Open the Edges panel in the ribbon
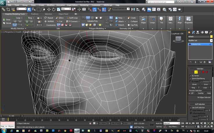This screenshot has width=214, height=133. click(x=143, y=20)
